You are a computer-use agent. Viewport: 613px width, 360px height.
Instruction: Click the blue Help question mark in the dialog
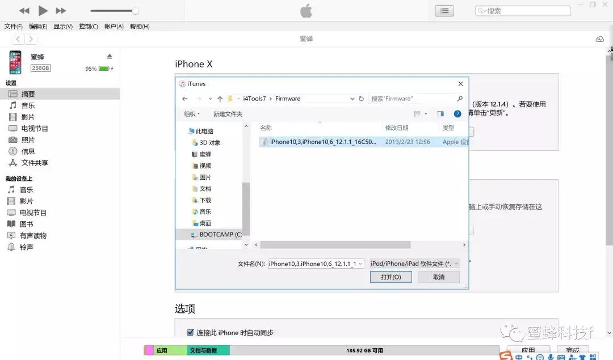tap(457, 113)
